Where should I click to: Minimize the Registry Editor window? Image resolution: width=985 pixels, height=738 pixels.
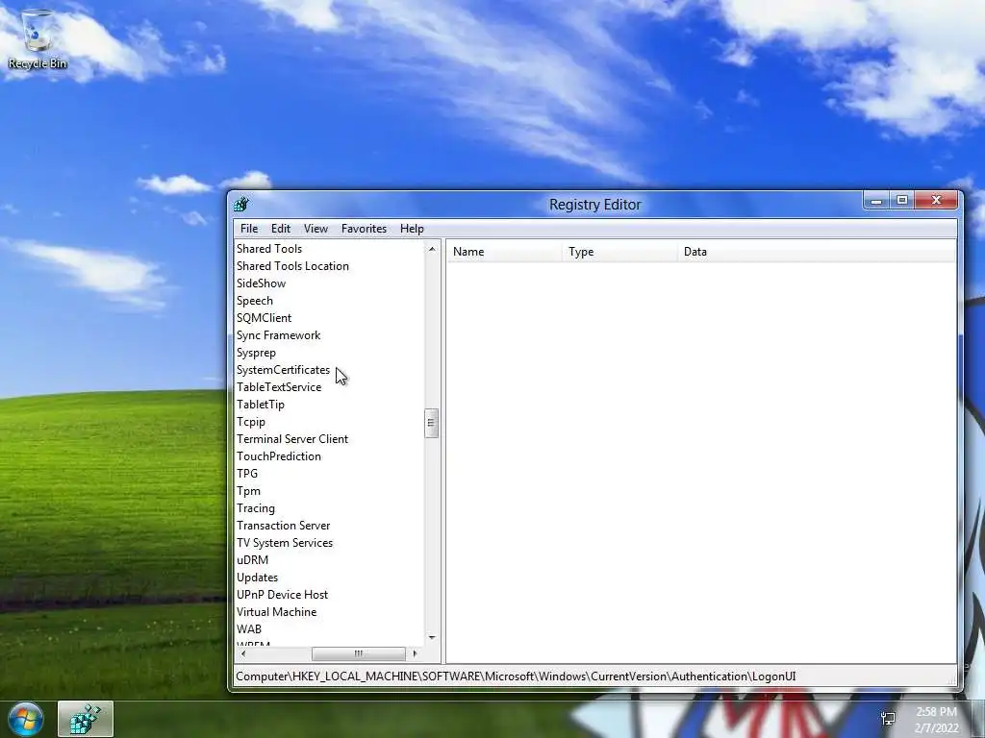pyautogui.click(x=876, y=201)
